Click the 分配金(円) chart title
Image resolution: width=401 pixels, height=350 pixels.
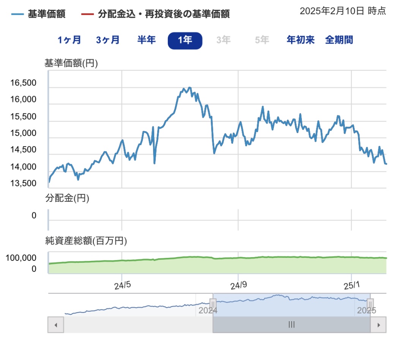tap(67, 198)
